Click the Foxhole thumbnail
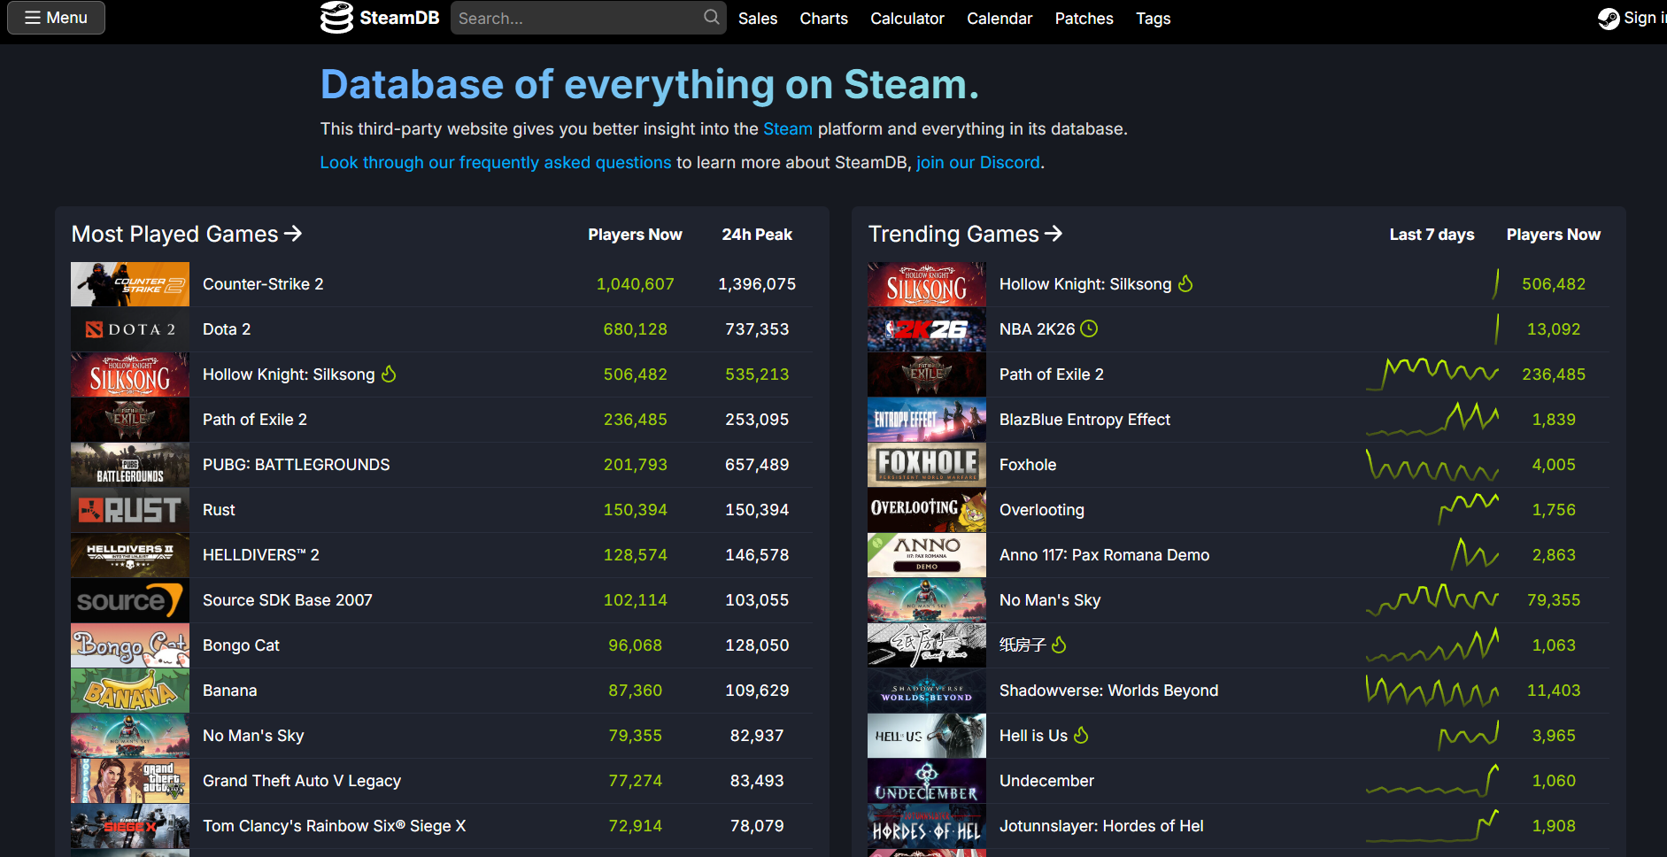This screenshot has height=857, width=1667. click(x=927, y=465)
